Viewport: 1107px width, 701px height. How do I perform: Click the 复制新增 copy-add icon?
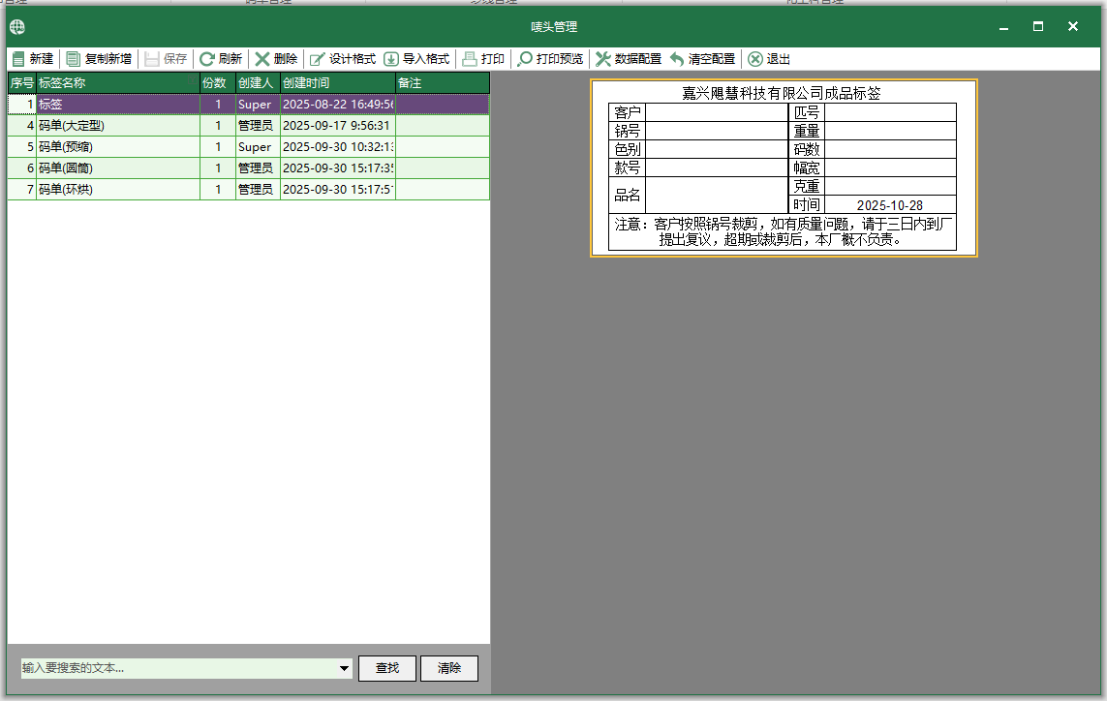point(74,59)
